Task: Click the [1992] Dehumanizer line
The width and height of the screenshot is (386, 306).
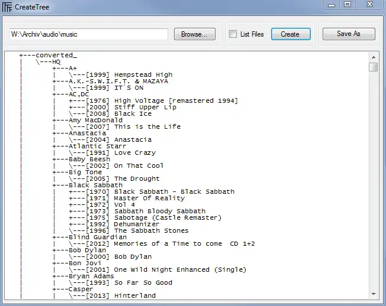Action: pyautogui.click(x=114, y=224)
